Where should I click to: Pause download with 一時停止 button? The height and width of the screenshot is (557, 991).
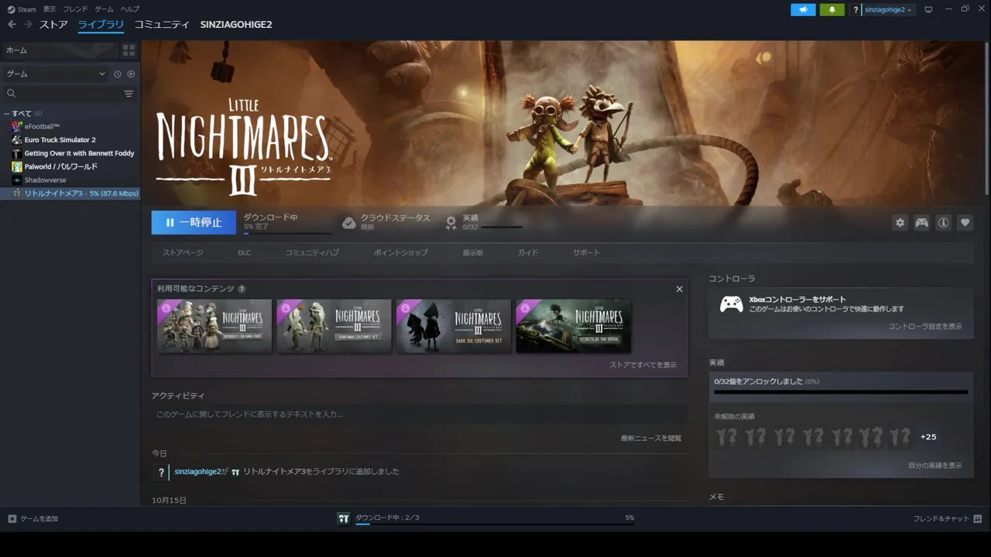(194, 223)
